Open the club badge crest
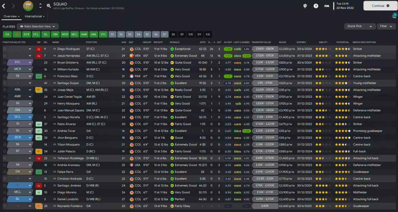The image size is (398, 212). pyautogui.click(x=28, y=6)
